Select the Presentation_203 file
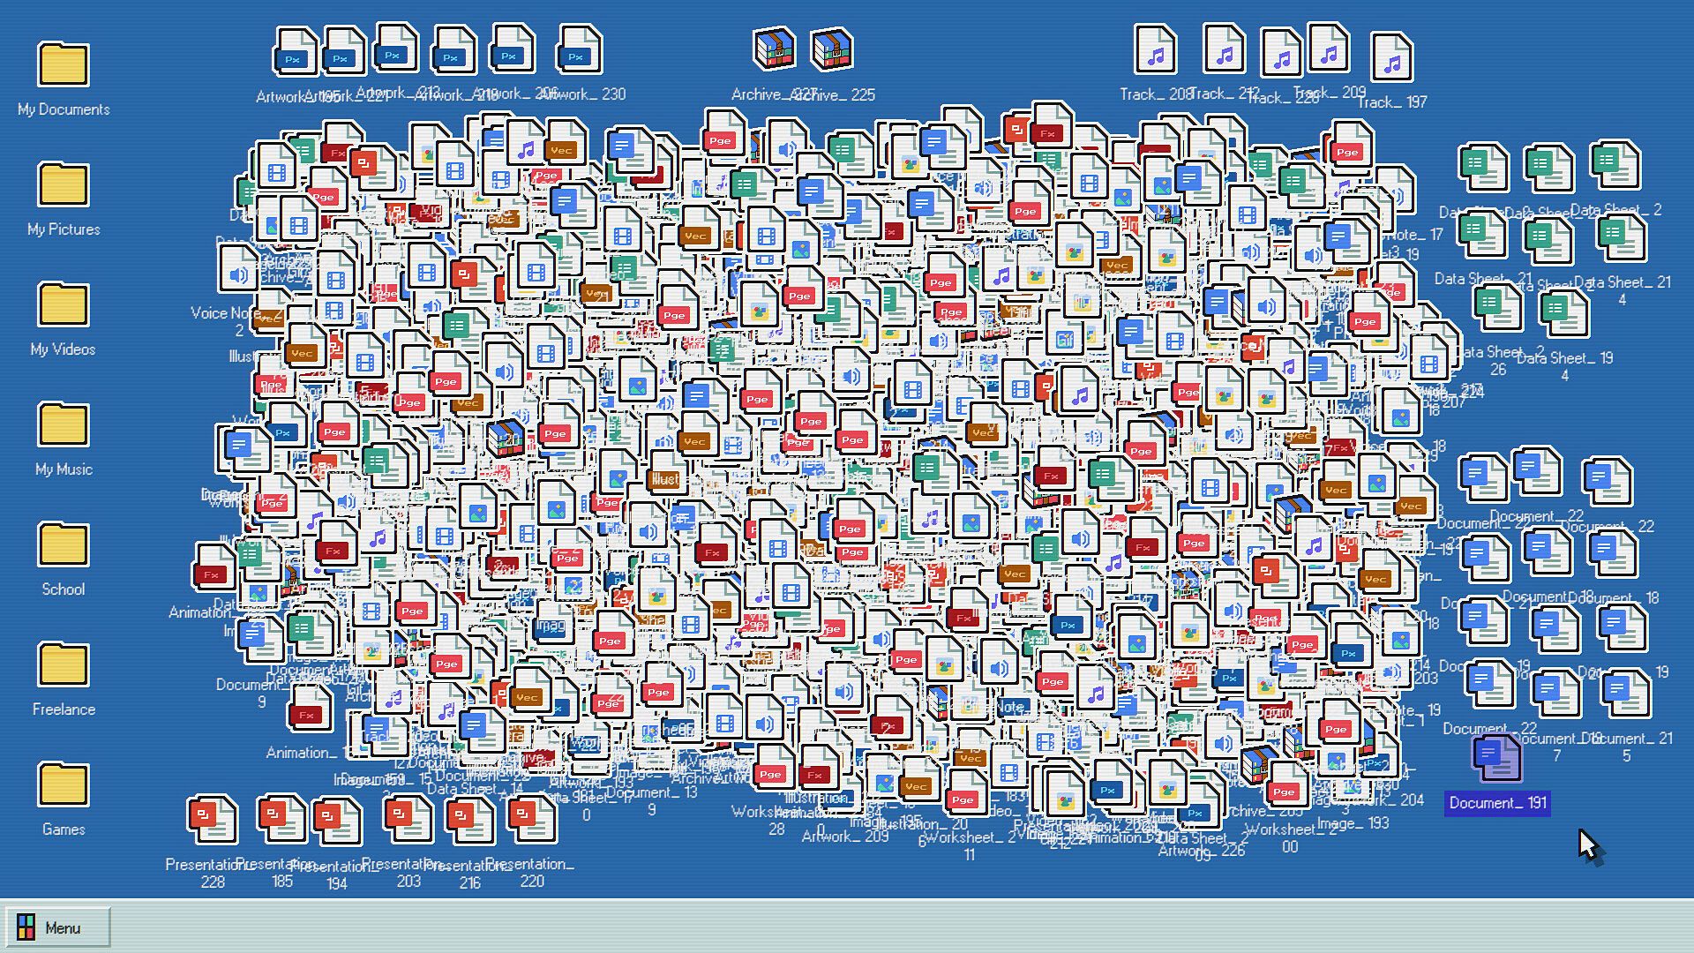The width and height of the screenshot is (1694, 953). pos(408,819)
